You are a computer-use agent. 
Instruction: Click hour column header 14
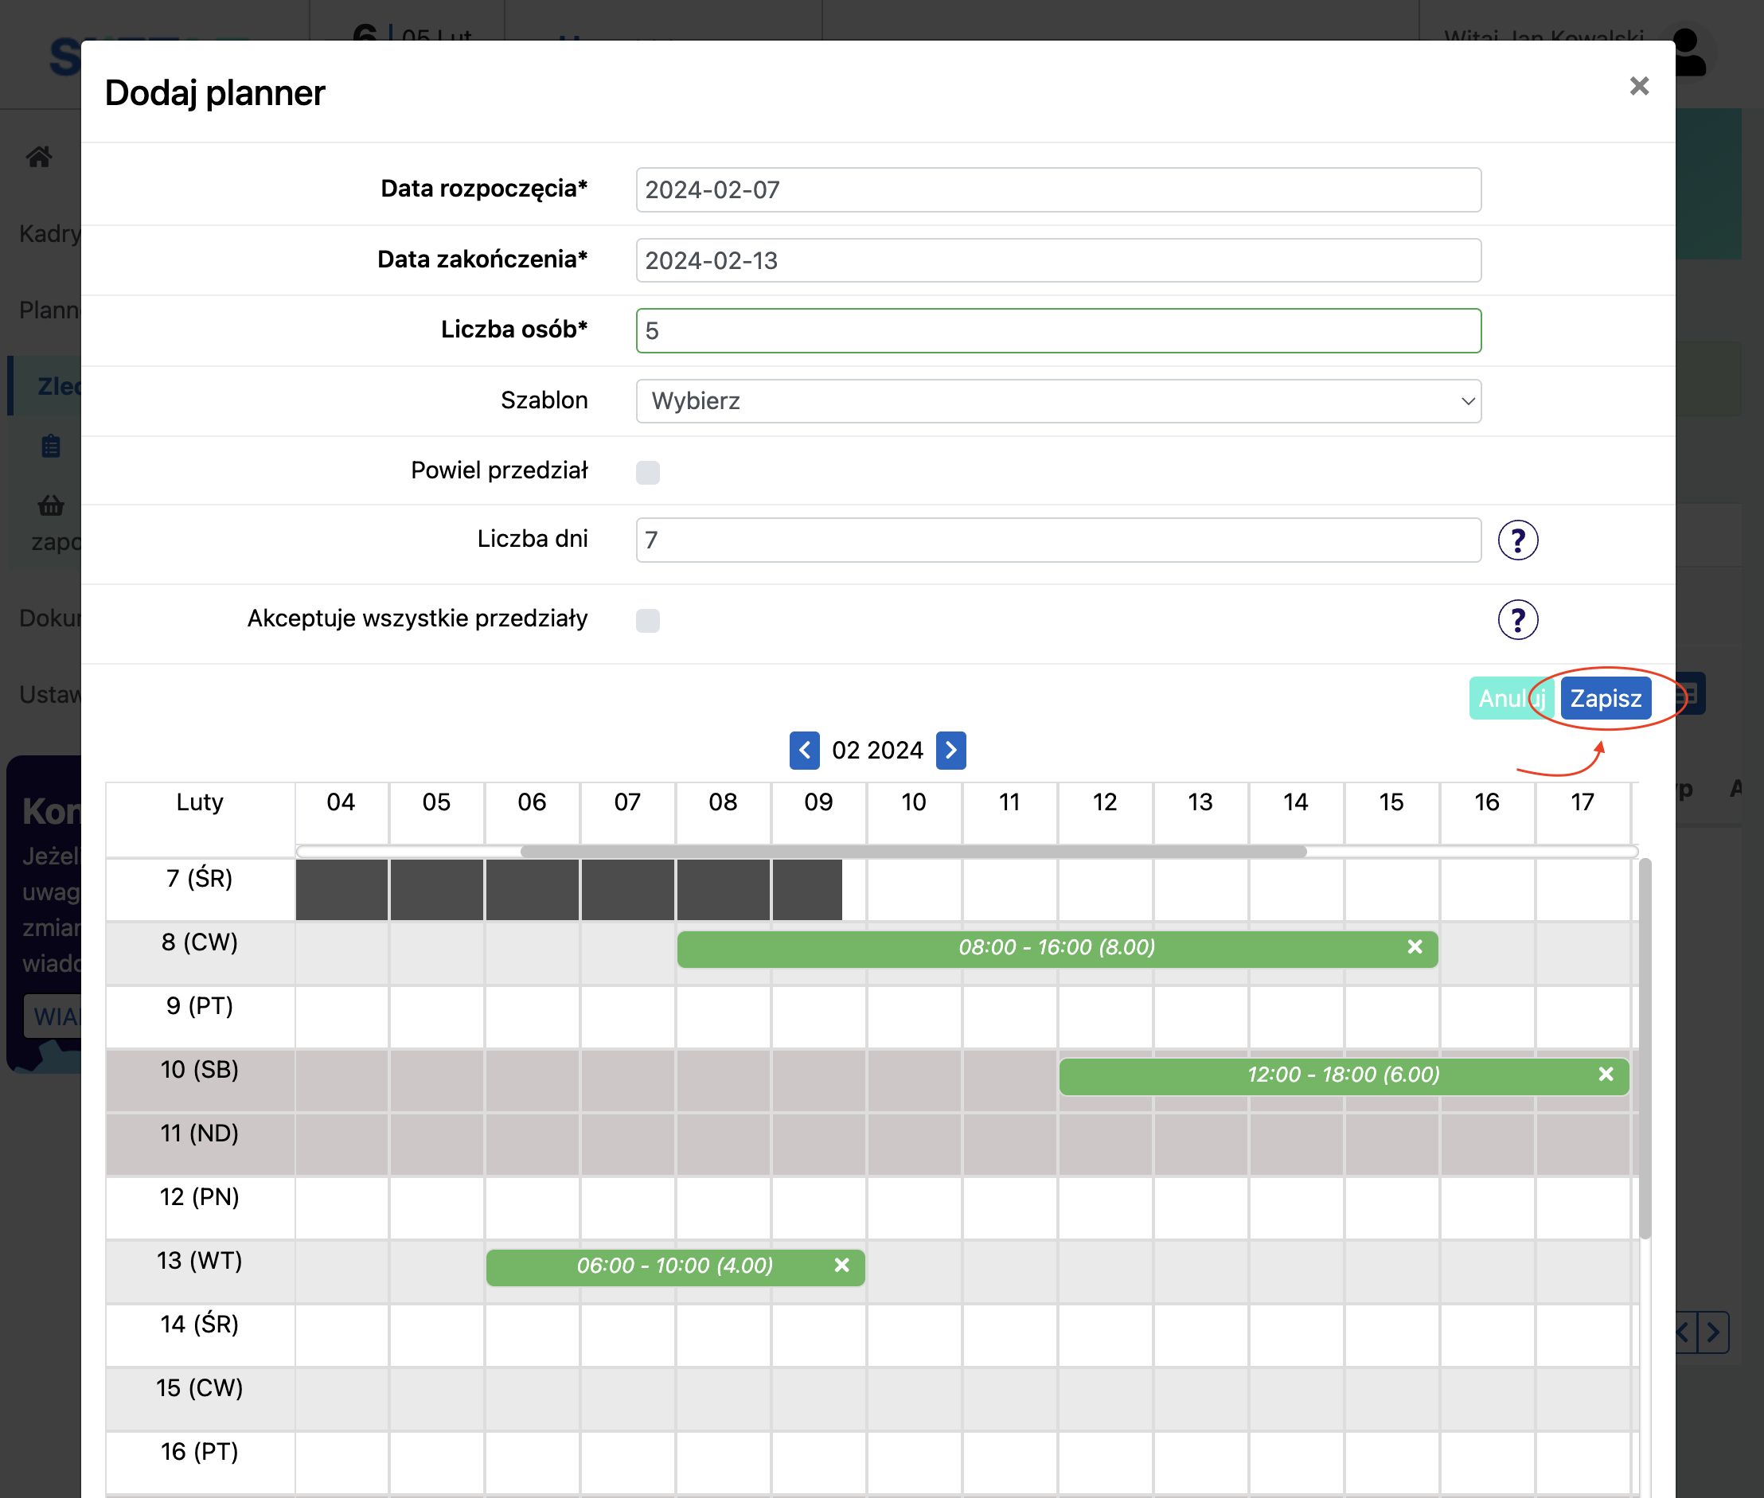pyautogui.click(x=1295, y=802)
